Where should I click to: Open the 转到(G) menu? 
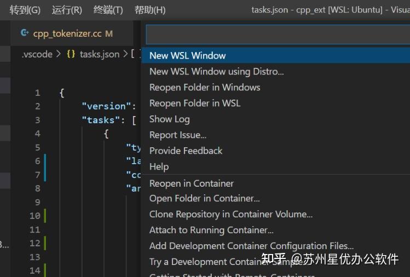(x=25, y=10)
